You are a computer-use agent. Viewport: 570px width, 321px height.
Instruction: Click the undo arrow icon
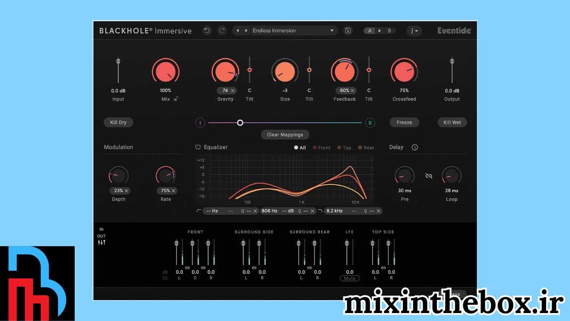tap(207, 31)
